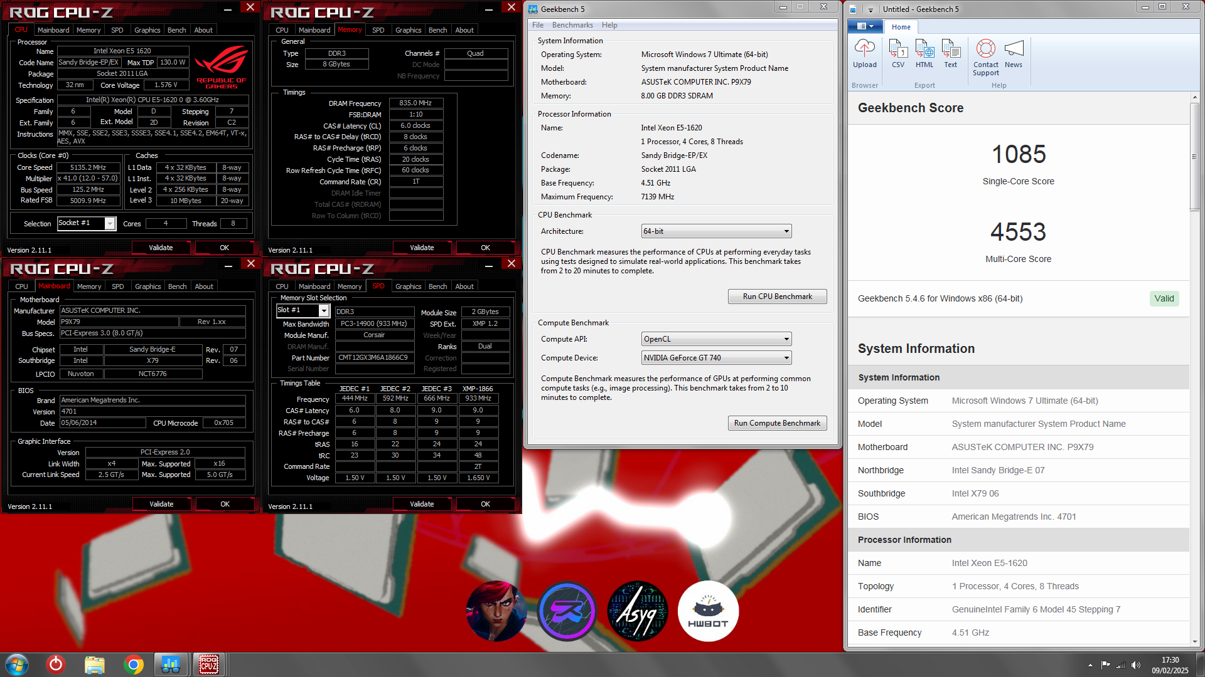The width and height of the screenshot is (1205, 677).
Task: Close the bottom-right CPU-Z SPD window
Action: point(511,264)
